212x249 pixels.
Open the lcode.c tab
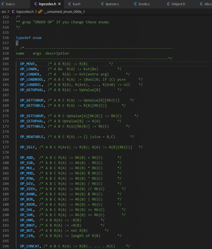click(146, 4)
